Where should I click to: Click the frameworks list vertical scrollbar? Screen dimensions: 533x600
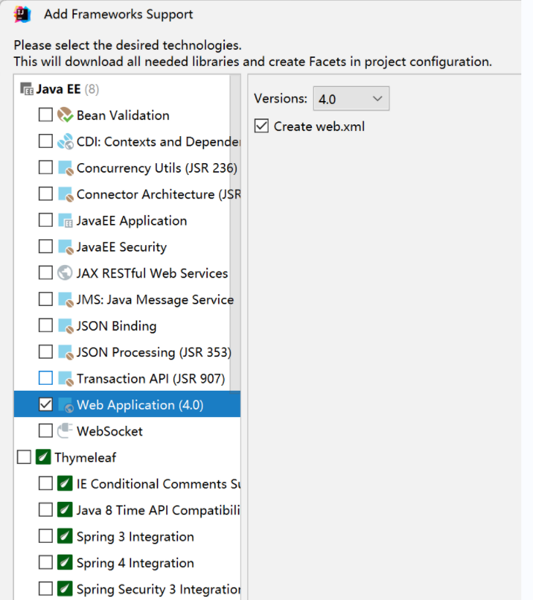point(235,233)
